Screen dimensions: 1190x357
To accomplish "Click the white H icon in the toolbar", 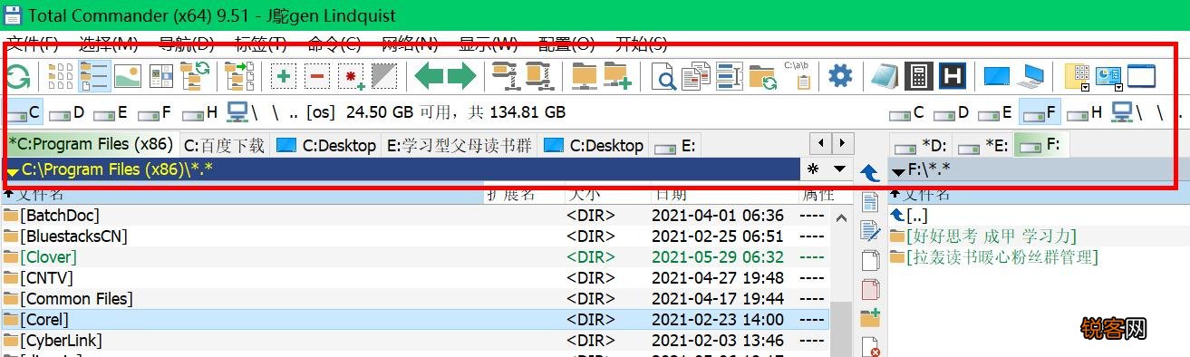I will click(952, 76).
